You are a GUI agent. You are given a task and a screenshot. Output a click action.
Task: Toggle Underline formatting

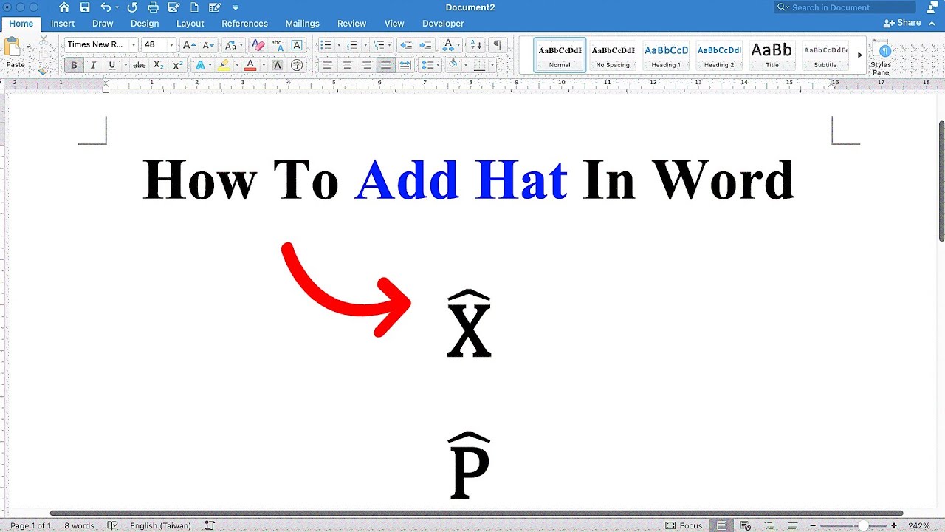point(112,66)
